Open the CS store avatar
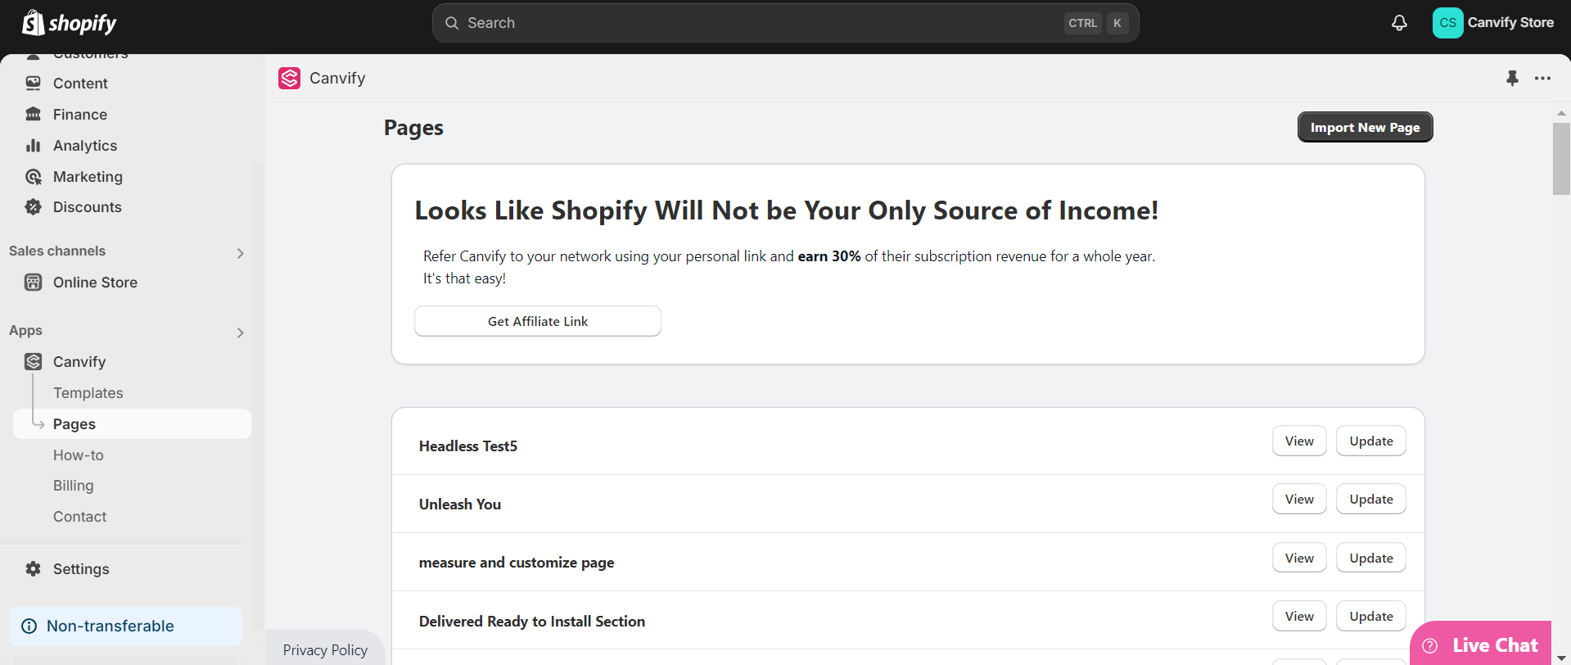1571x665 pixels. coord(1447,23)
